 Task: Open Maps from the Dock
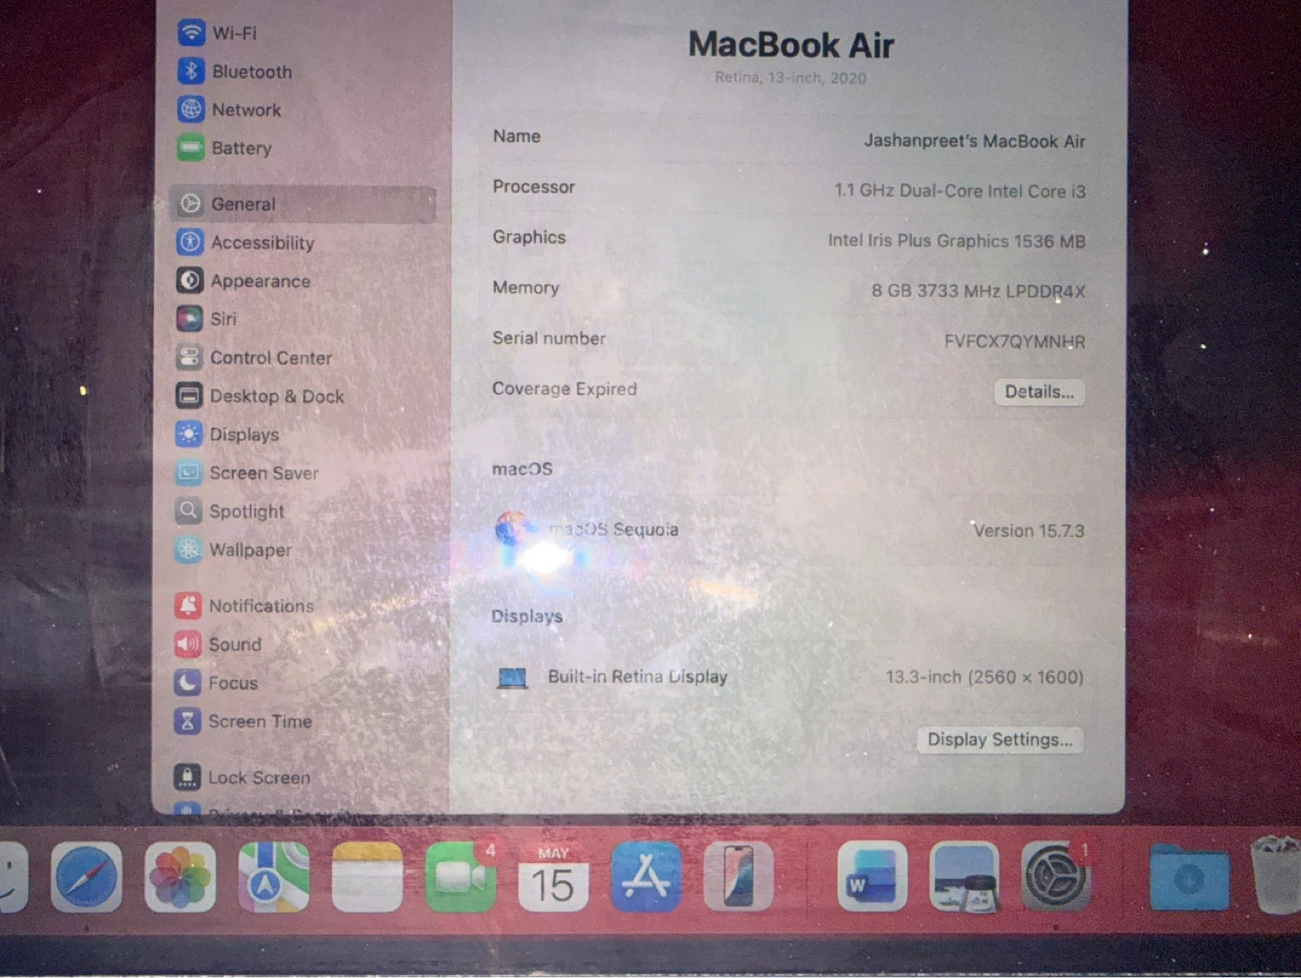click(x=274, y=878)
